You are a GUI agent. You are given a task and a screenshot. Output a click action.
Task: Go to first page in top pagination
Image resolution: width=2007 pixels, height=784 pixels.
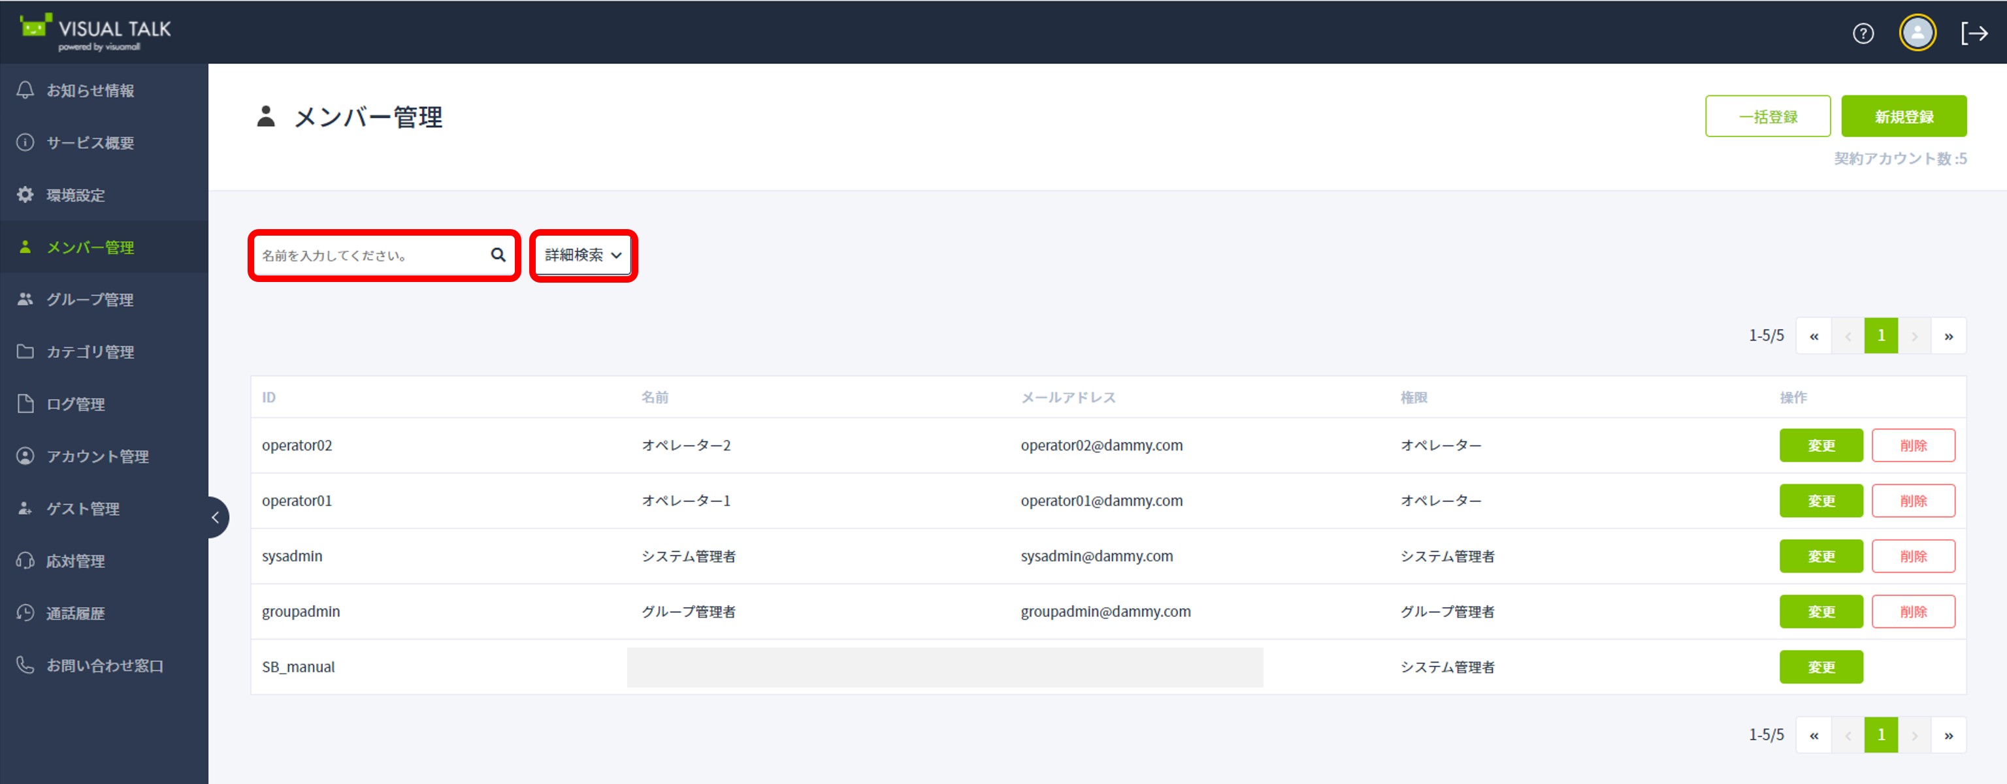1814,336
